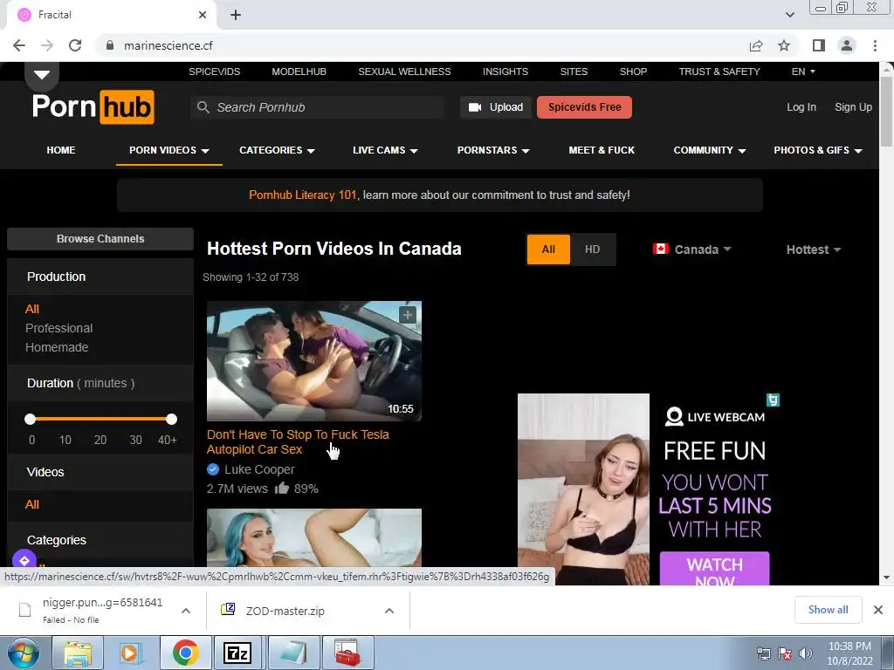
Task: Launch Windows Media Player from taskbar
Action: coord(131,653)
